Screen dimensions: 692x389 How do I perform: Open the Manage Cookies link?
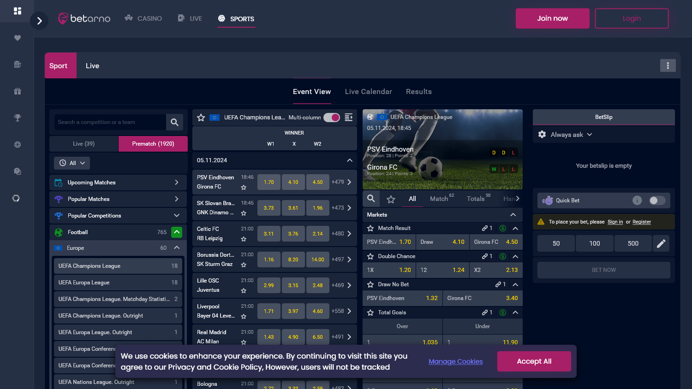click(x=455, y=361)
